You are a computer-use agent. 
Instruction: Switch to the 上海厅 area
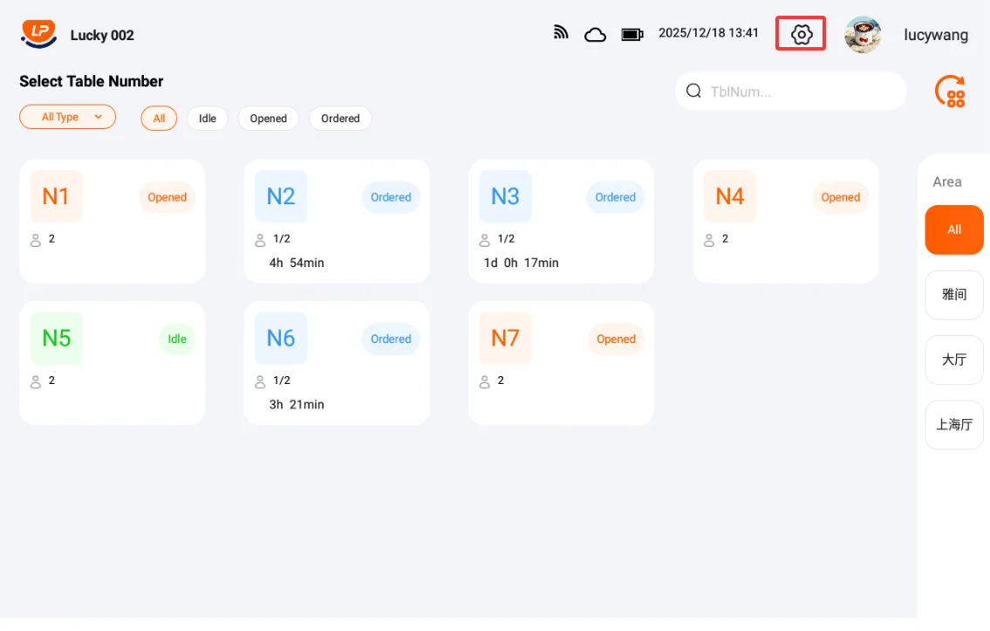pos(954,425)
